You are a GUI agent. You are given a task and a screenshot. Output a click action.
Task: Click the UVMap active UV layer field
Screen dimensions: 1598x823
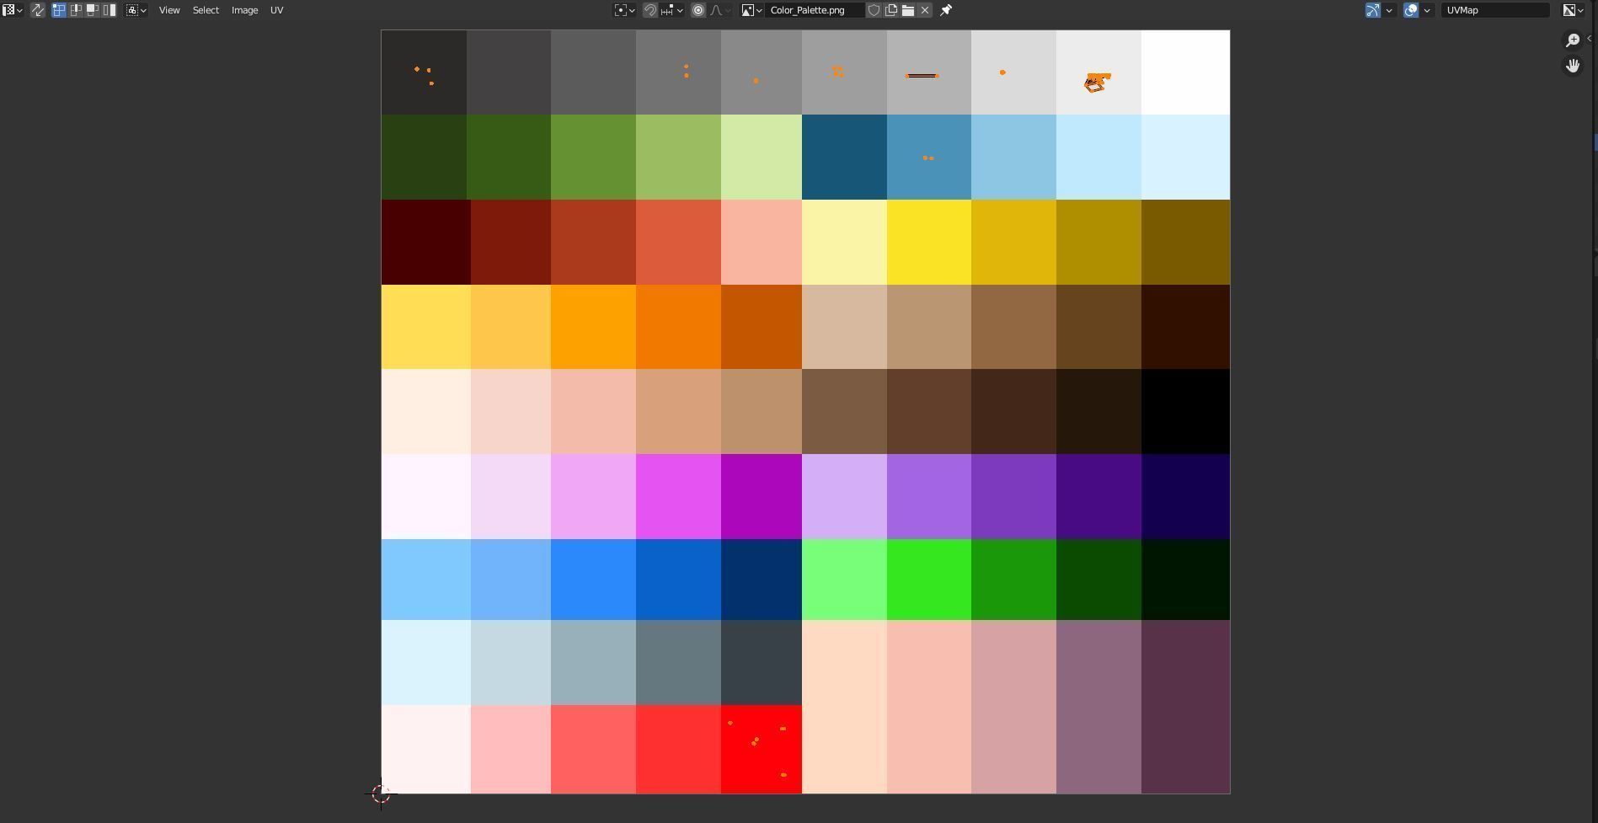[1495, 10]
